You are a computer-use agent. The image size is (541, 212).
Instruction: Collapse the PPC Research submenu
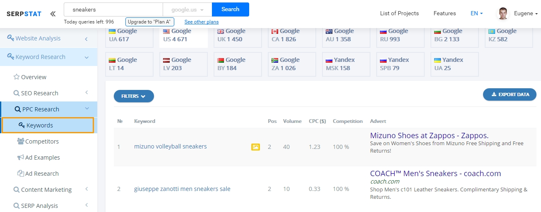tap(87, 108)
